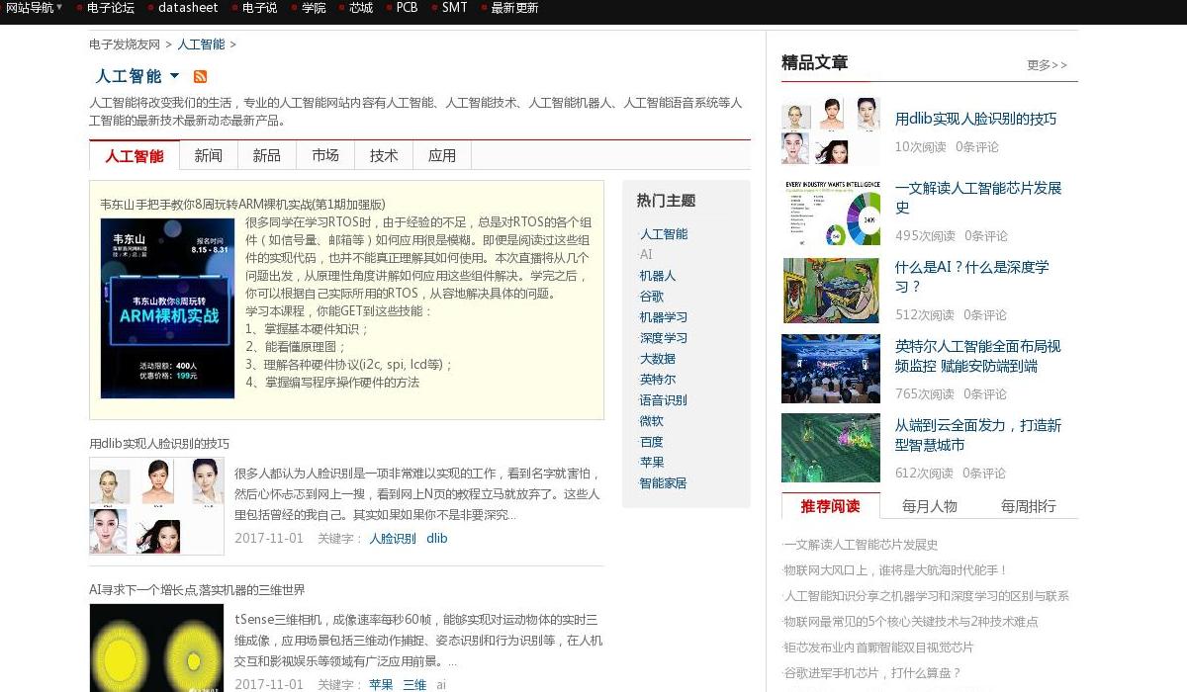Image resolution: width=1187 pixels, height=692 pixels.
Task: Open sidebar article 一文解读人工智能芯片发展史
Action: (978, 198)
